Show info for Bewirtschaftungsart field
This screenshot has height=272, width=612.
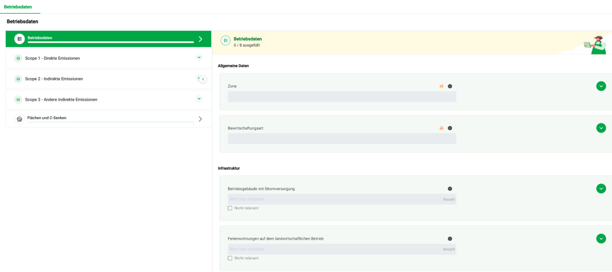[x=450, y=128]
